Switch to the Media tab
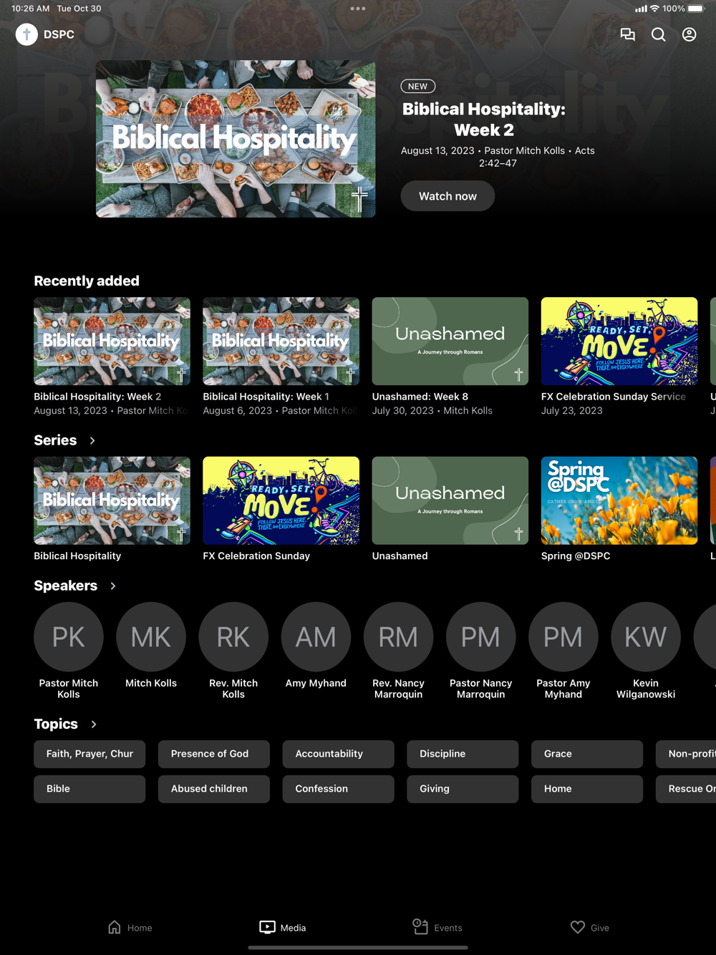This screenshot has width=716, height=955. [283, 928]
